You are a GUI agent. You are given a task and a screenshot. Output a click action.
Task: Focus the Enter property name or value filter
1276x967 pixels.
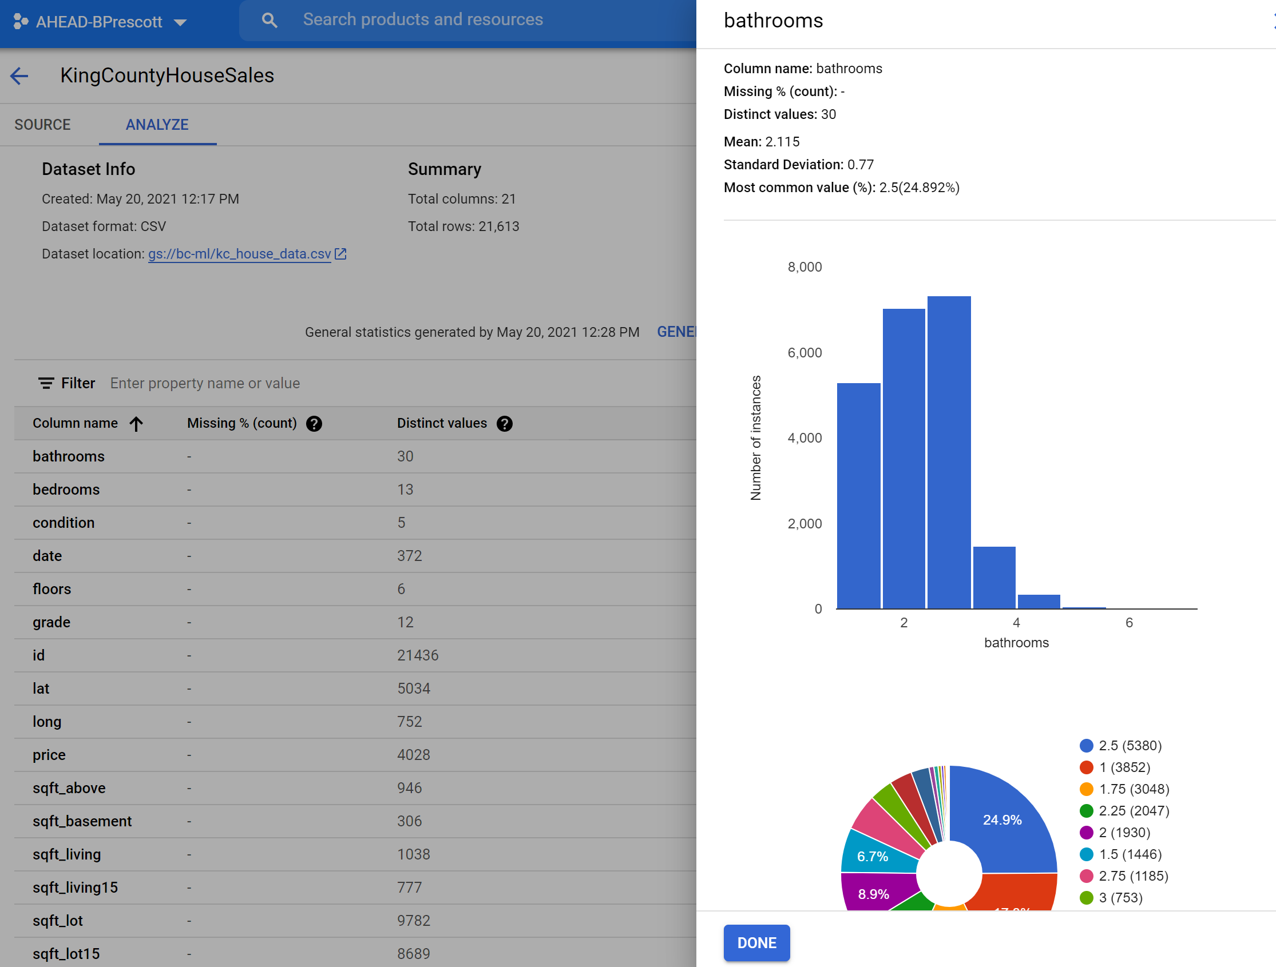(205, 383)
